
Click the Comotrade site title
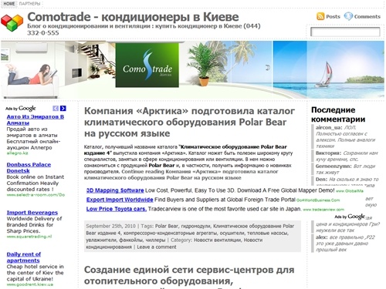(133, 17)
